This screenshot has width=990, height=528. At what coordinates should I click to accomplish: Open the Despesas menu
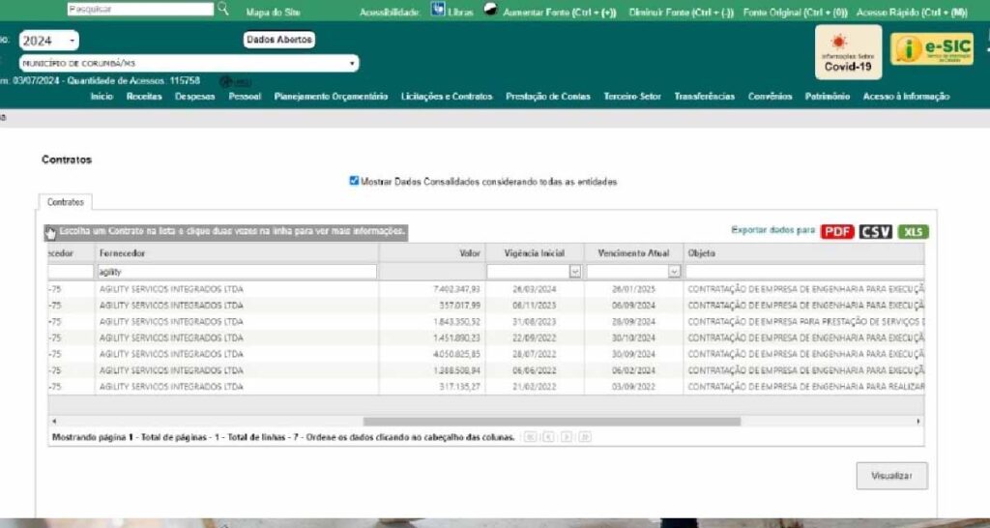click(x=194, y=97)
